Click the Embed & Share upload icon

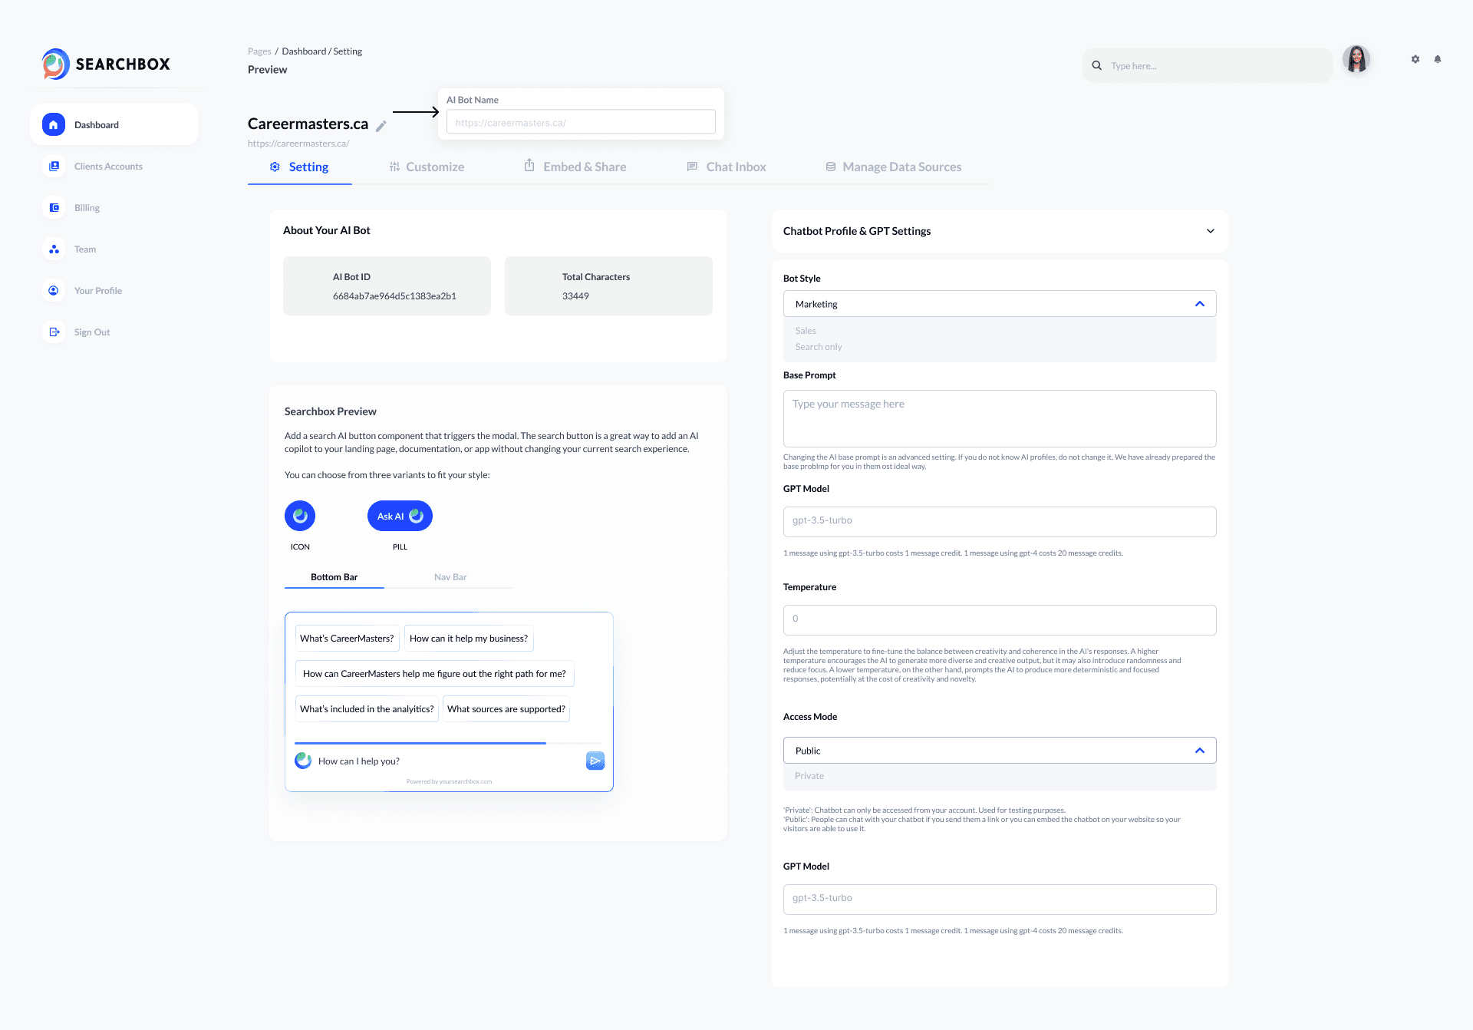529,165
